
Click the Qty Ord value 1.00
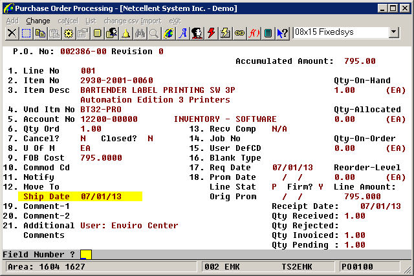(x=91, y=129)
